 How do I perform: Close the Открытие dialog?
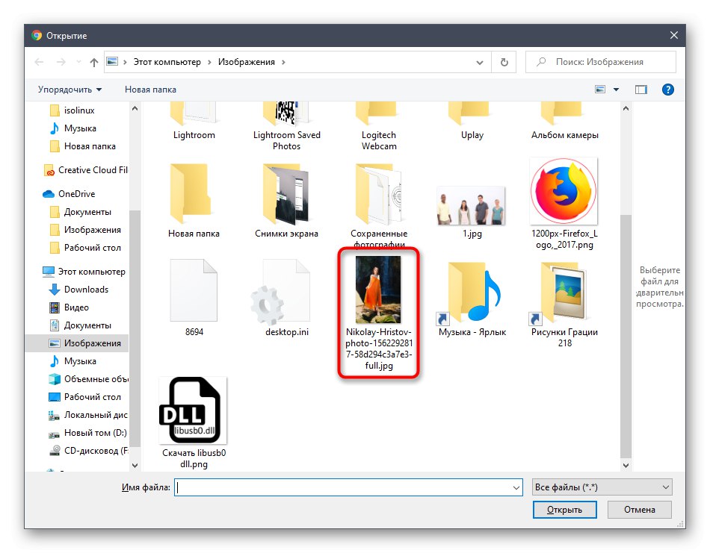pos(674,35)
